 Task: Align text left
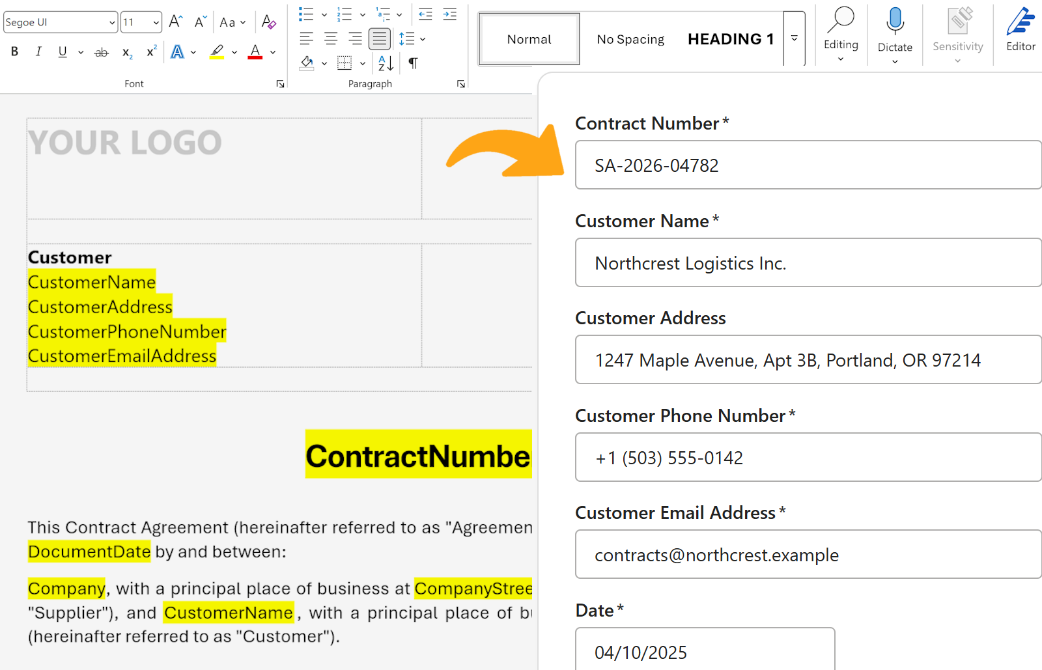point(306,39)
